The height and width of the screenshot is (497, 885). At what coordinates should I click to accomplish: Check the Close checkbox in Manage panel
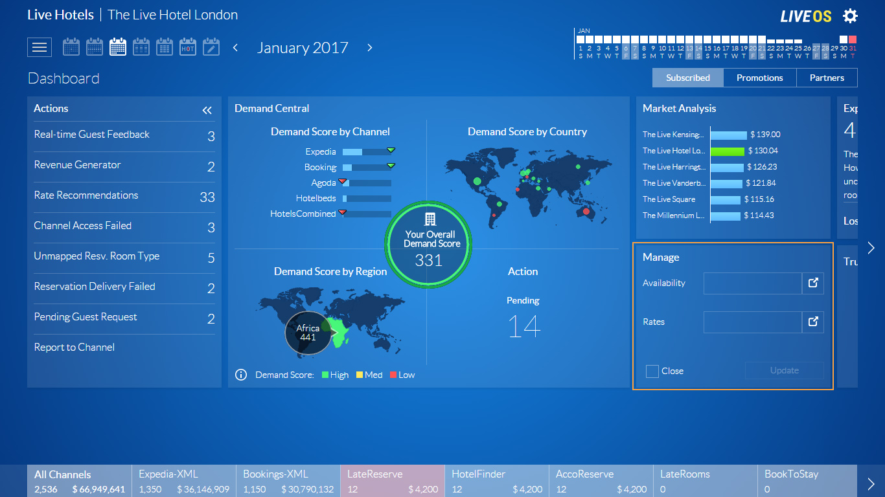point(652,371)
